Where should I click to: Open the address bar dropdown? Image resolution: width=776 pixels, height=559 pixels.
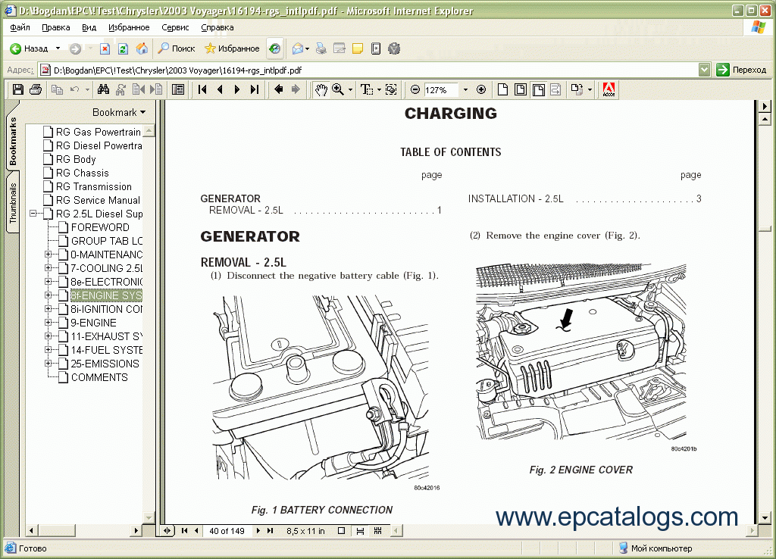tap(704, 70)
